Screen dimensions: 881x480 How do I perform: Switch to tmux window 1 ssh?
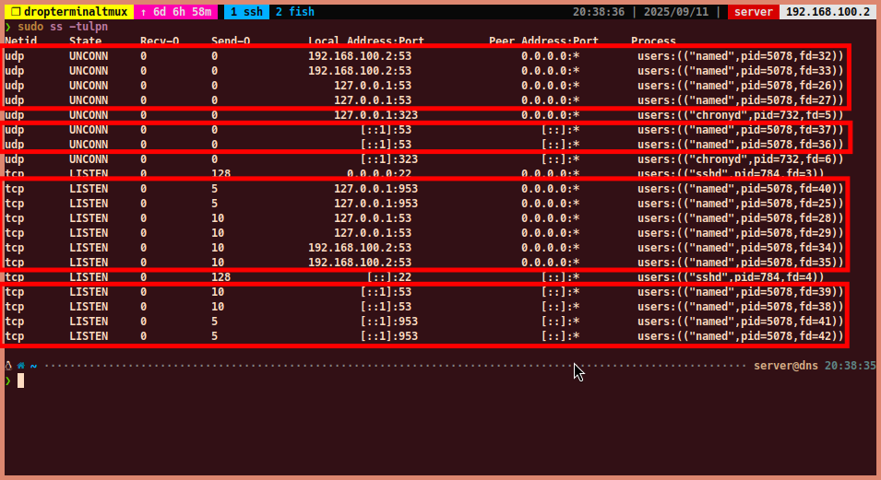coord(245,12)
